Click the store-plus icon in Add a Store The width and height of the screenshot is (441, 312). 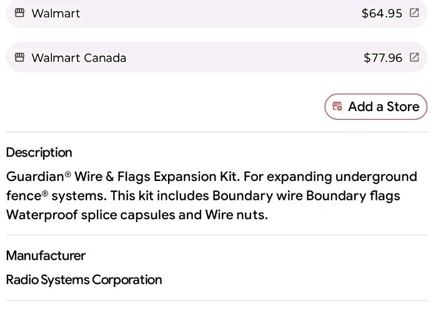(337, 107)
